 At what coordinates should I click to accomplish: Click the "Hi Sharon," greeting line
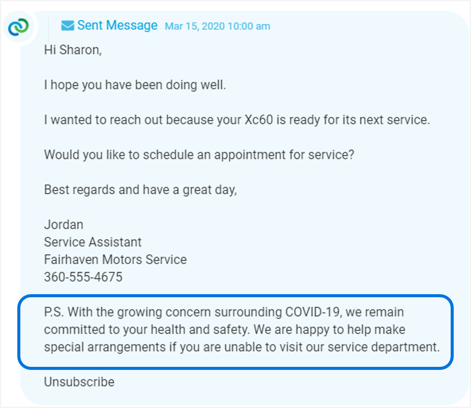[x=73, y=50]
